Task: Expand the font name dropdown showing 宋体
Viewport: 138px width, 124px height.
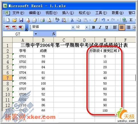Action: [73, 27]
